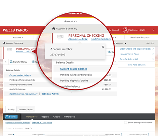This screenshot has width=158, height=136.
Task: Open the Routing numbers link
Action: [101, 39]
